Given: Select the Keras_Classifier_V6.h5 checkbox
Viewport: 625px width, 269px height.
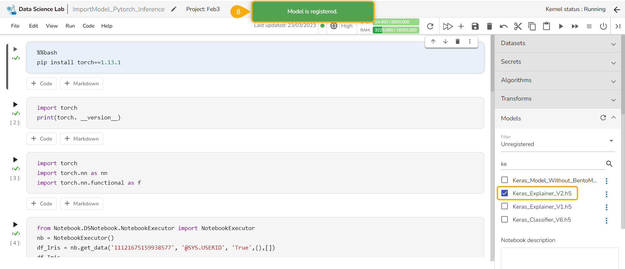Looking at the screenshot, I should (x=505, y=220).
